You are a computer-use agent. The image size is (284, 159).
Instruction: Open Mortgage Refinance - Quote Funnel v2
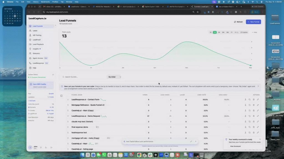(88, 105)
